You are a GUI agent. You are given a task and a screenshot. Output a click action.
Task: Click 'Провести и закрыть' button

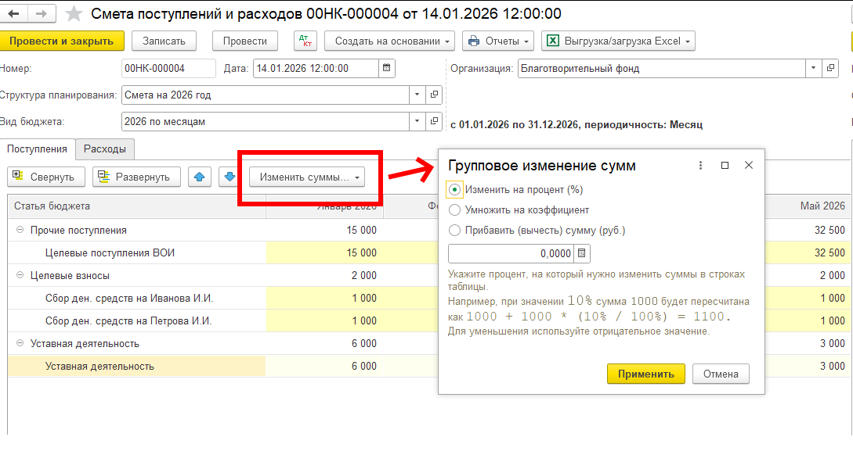coord(61,41)
